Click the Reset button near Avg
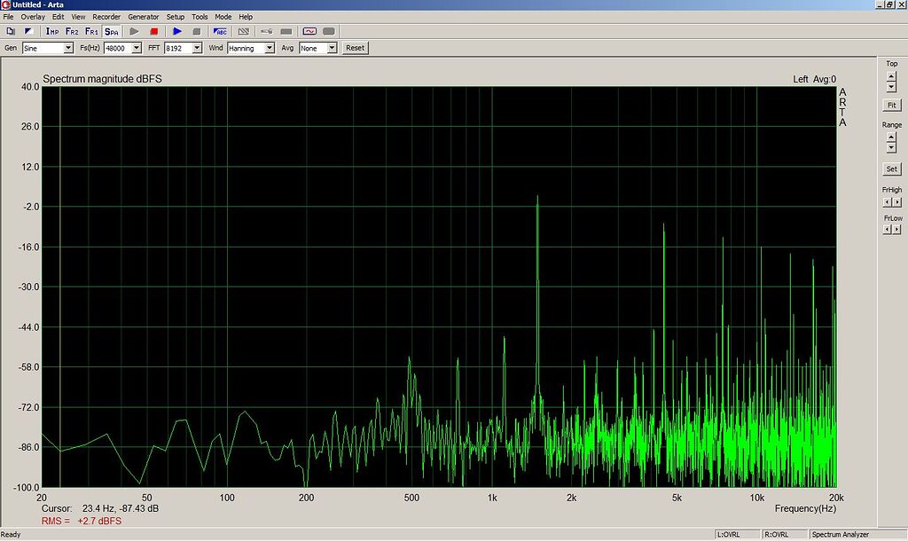 tap(356, 47)
